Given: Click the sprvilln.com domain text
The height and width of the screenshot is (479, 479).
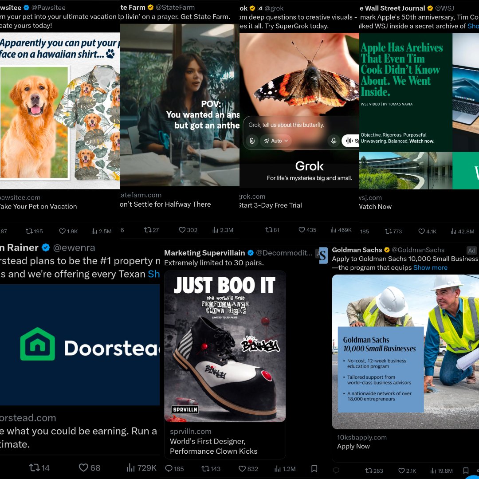Looking at the screenshot, I should (x=190, y=432).
